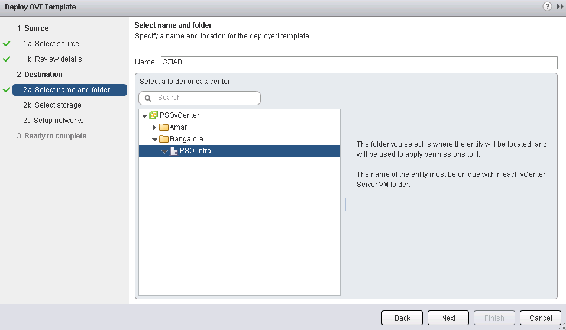This screenshot has width=566, height=330.
Task: Toggle the PSO-Infra datacenter expander arrow
Action: coord(164,151)
